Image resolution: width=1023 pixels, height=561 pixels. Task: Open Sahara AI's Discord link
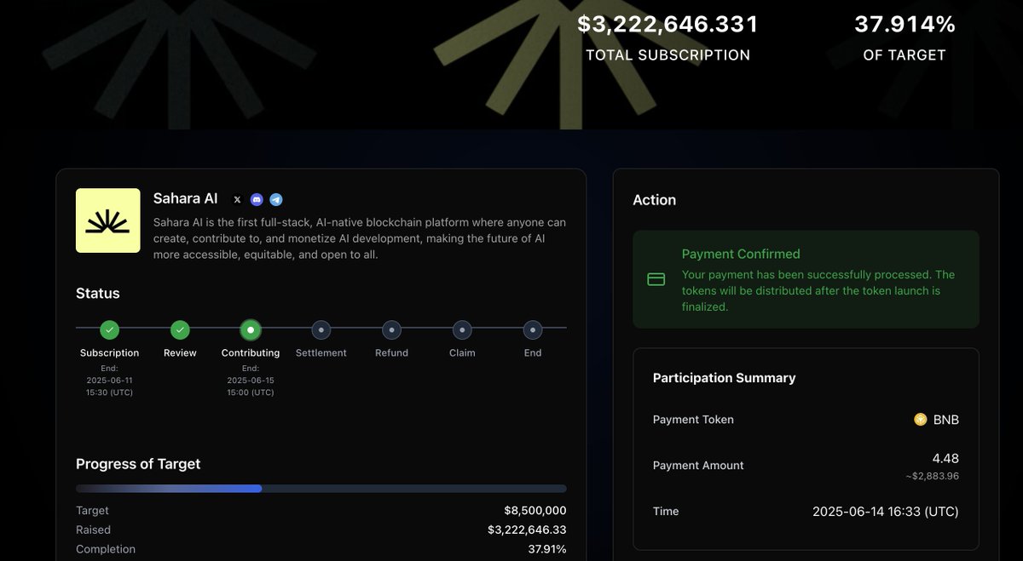coord(257,200)
